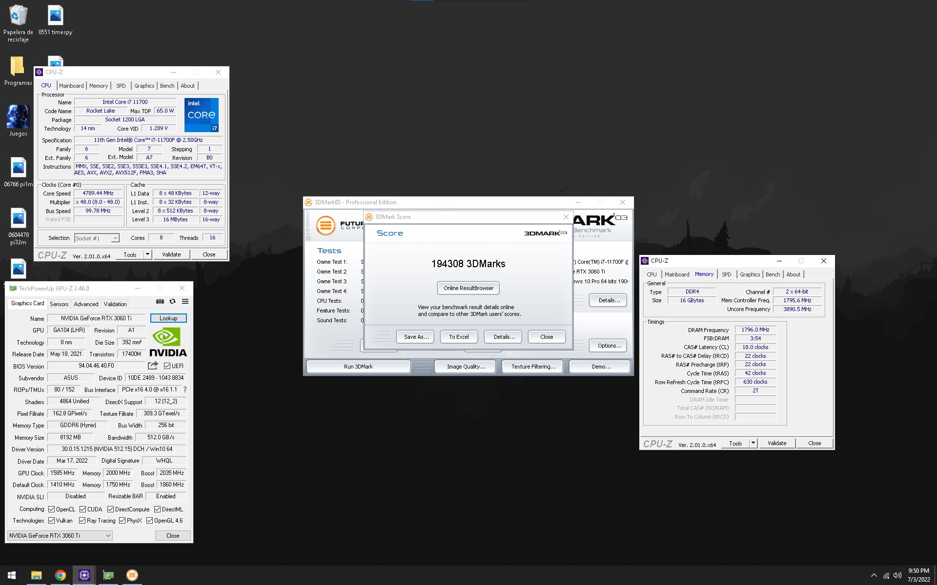Switch to 3DMark03 in the taskbar

(132, 575)
